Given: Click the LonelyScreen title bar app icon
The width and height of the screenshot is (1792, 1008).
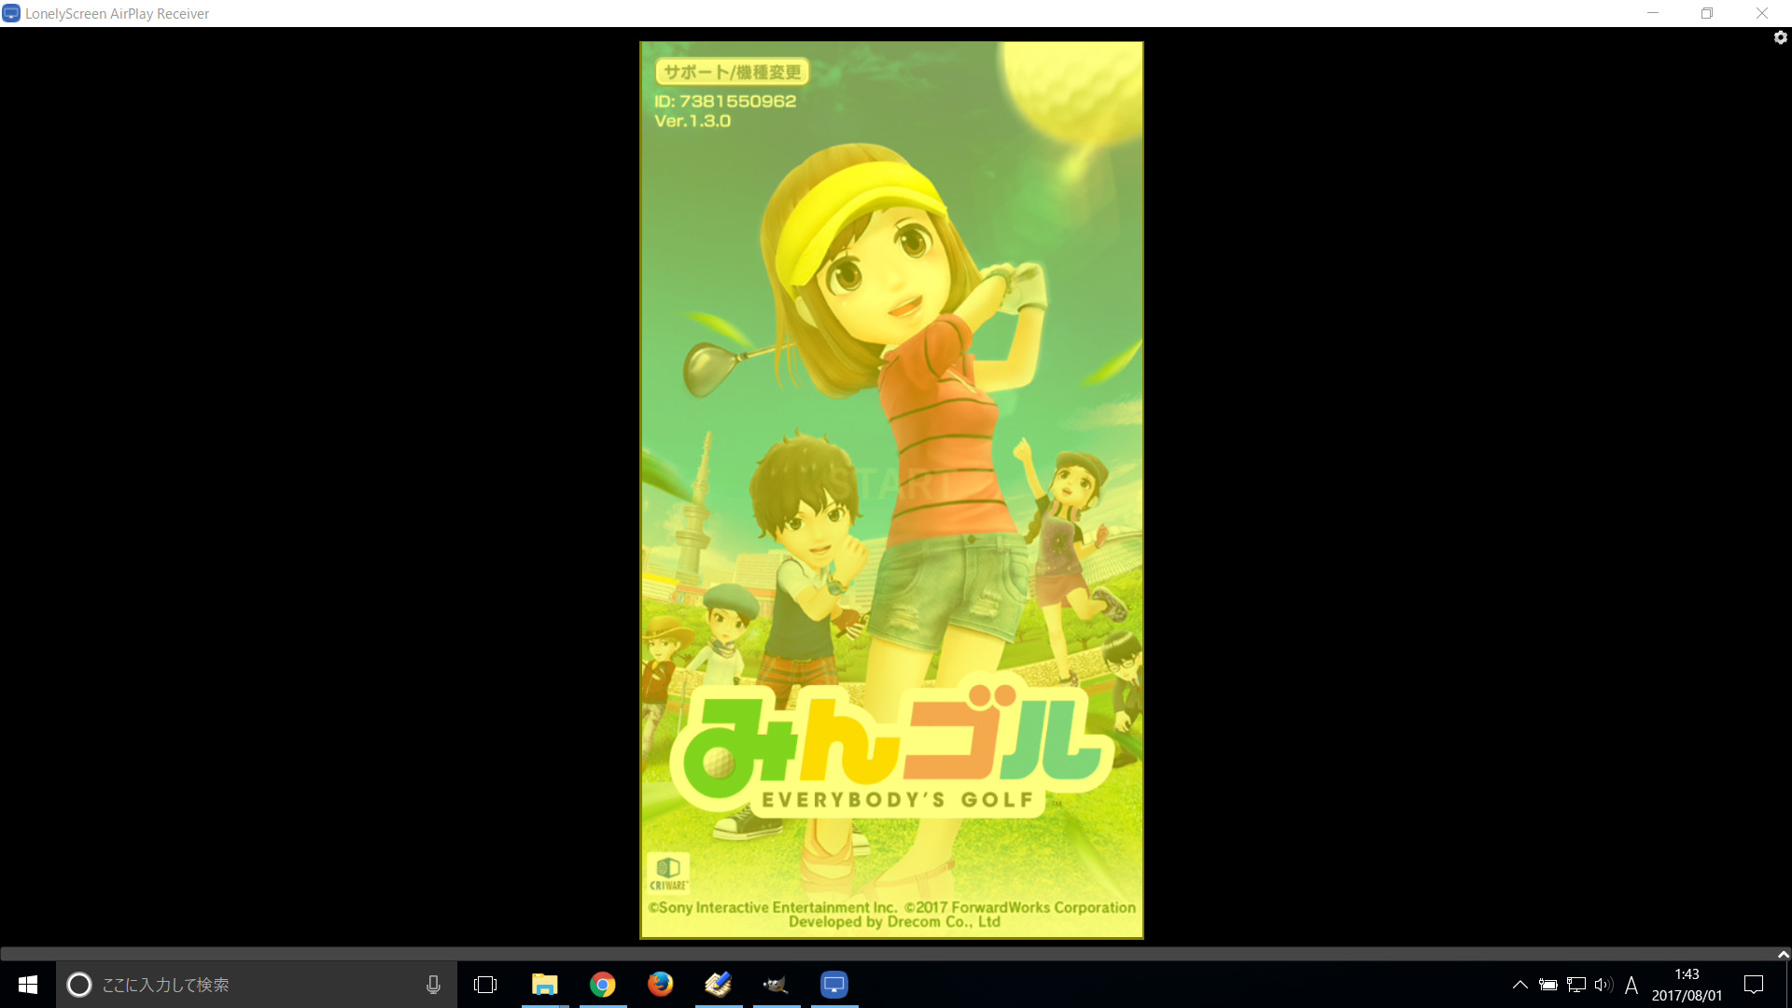Looking at the screenshot, I should 11,13.
